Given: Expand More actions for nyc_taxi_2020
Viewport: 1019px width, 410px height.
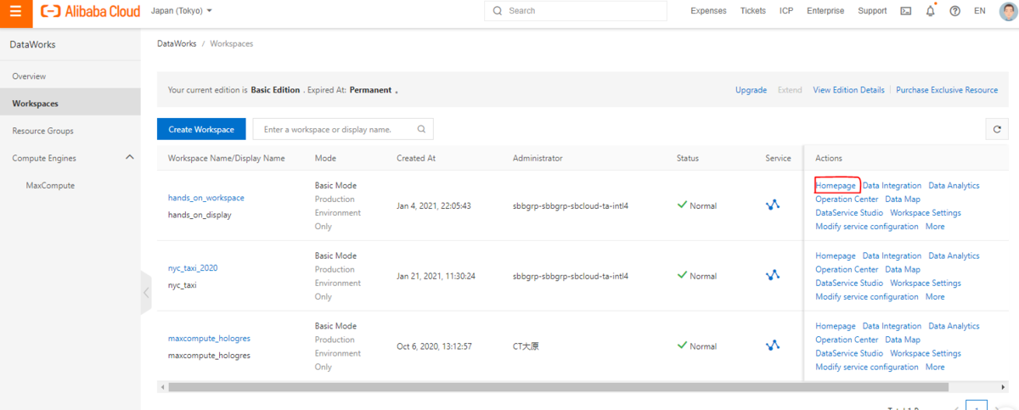Looking at the screenshot, I should tap(935, 297).
